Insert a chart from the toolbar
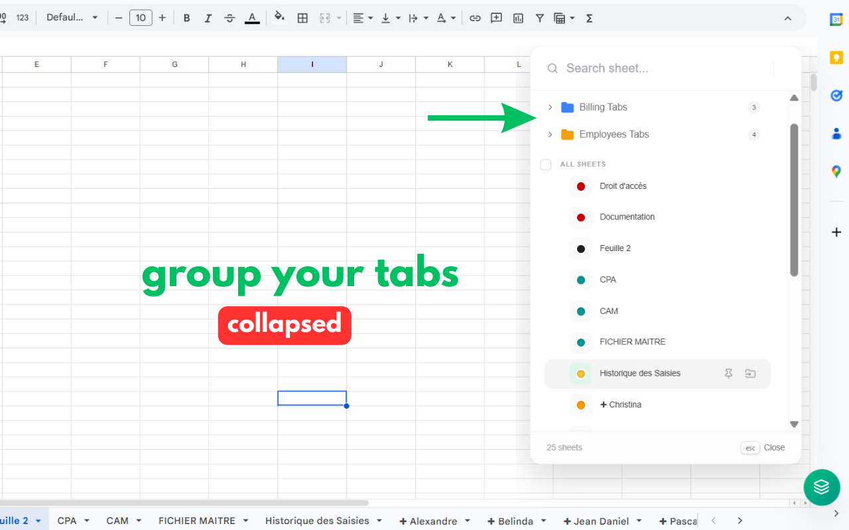This screenshot has height=530, width=849. point(518,18)
